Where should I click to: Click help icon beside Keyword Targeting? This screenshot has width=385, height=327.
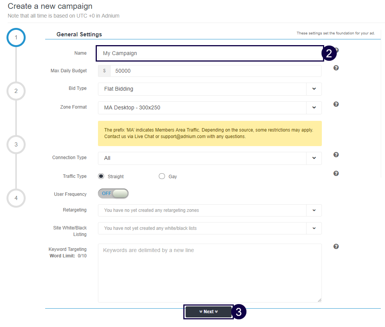tap(336, 247)
